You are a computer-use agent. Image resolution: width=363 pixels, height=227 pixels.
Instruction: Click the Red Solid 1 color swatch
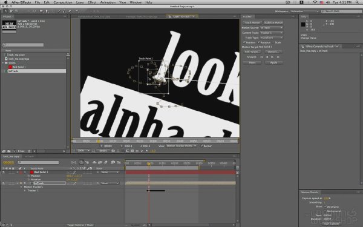pyautogui.click(x=32, y=173)
